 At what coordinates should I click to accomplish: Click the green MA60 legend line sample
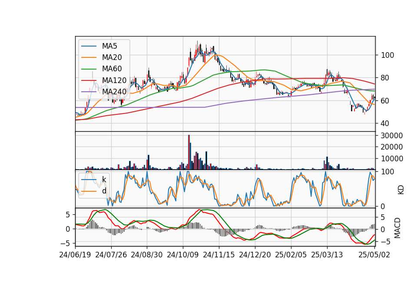[x=89, y=69]
